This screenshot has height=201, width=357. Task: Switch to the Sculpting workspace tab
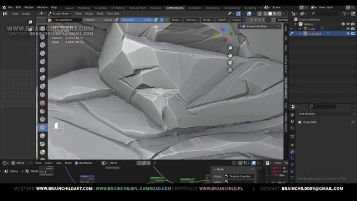pyautogui.click(x=100, y=8)
